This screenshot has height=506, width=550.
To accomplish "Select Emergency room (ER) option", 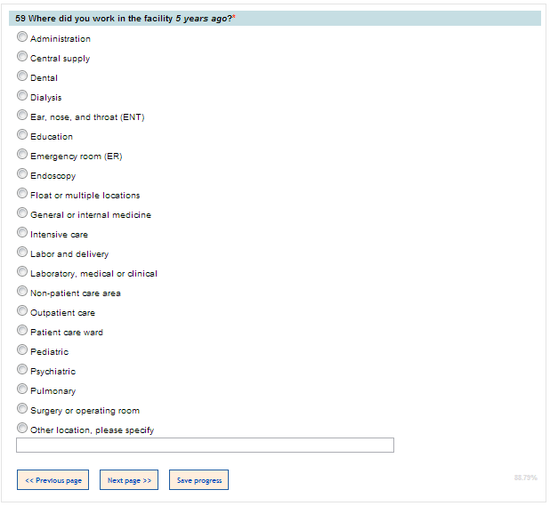I will 22,156.
